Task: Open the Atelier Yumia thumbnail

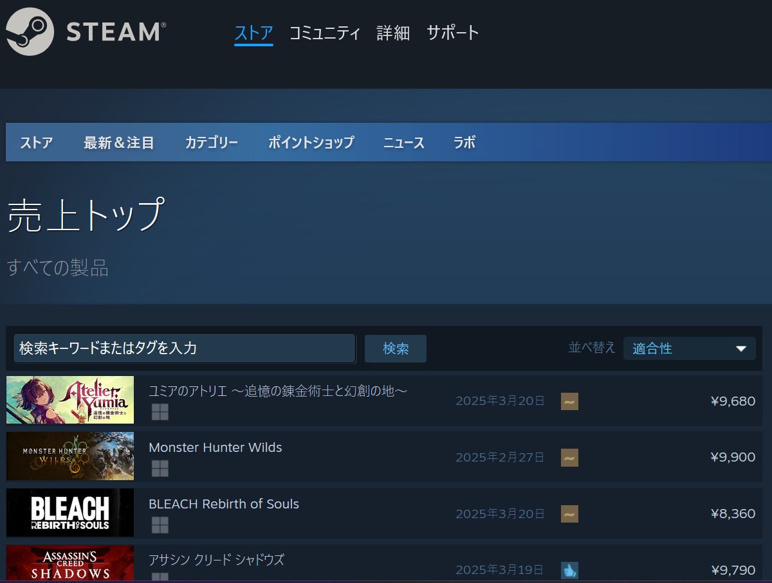Action: 70,400
